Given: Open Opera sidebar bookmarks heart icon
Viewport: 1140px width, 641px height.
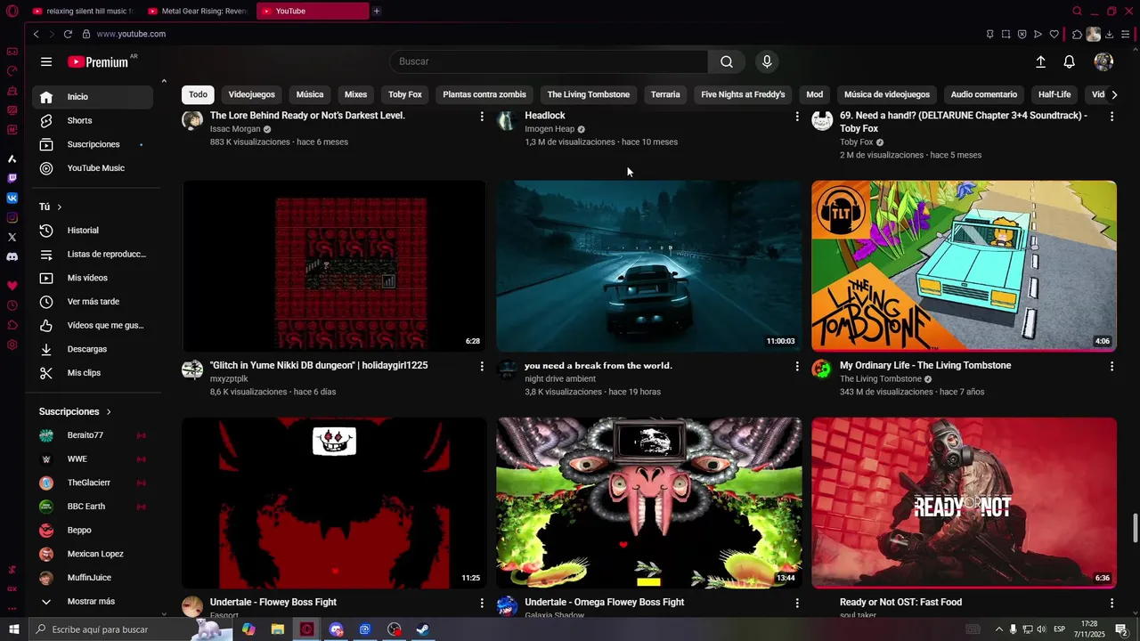Looking at the screenshot, I should 12,286.
